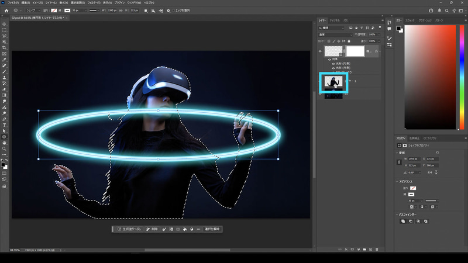Hide the ellipse shape layer with eye icon
The image size is (468, 263).
pos(320,51)
